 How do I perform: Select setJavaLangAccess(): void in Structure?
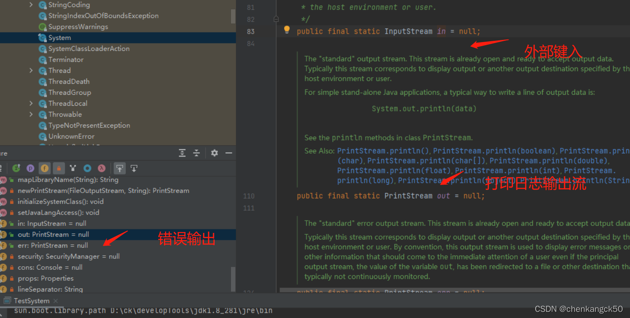click(x=58, y=213)
